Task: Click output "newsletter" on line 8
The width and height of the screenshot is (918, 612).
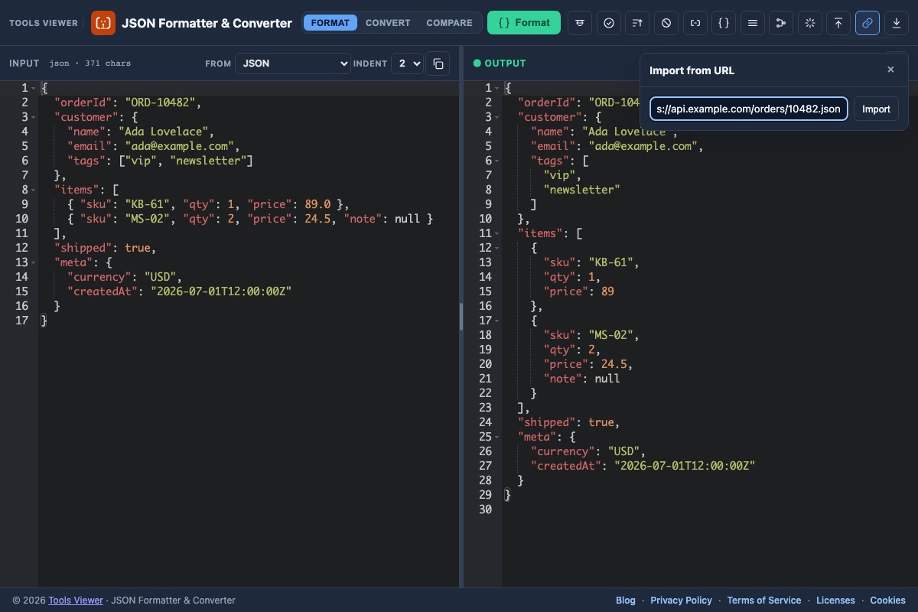Action: (581, 190)
